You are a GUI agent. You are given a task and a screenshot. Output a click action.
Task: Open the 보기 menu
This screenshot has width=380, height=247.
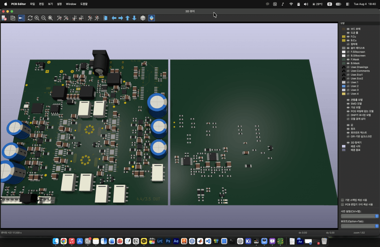(51, 4)
